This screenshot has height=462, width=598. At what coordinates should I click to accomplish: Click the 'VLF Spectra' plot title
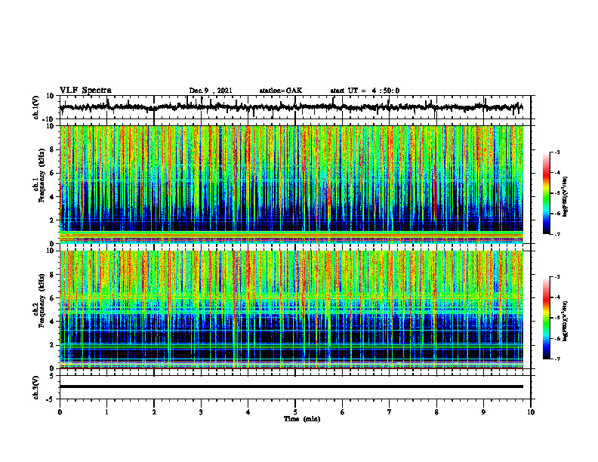click(x=85, y=91)
